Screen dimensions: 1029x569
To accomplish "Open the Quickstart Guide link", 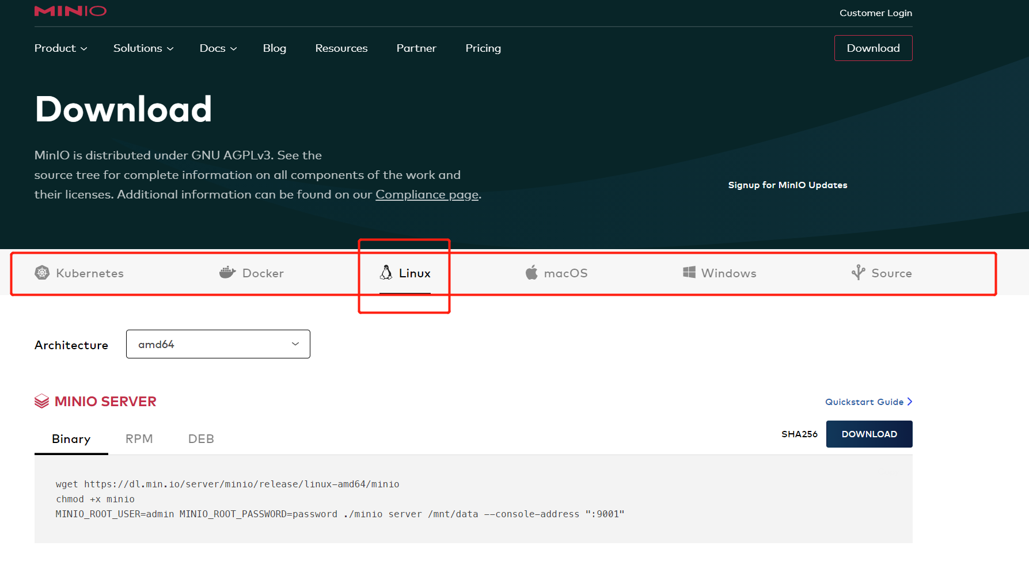I will (x=869, y=402).
